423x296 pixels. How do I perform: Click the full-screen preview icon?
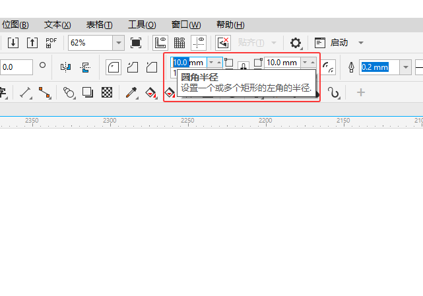click(136, 43)
